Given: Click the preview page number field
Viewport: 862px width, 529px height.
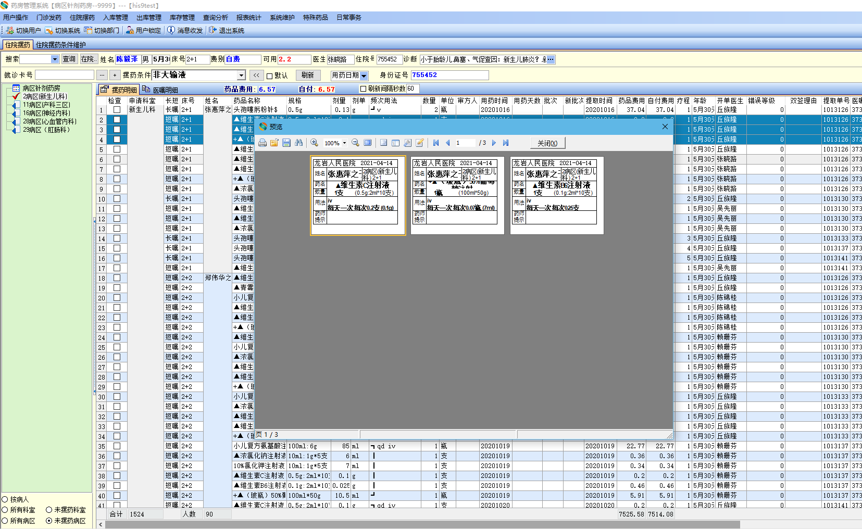Looking at the screenshot, I should [x=466, y=143].
